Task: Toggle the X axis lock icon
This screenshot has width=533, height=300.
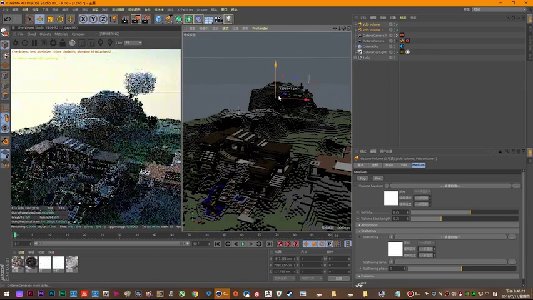Action: [83, 19]
